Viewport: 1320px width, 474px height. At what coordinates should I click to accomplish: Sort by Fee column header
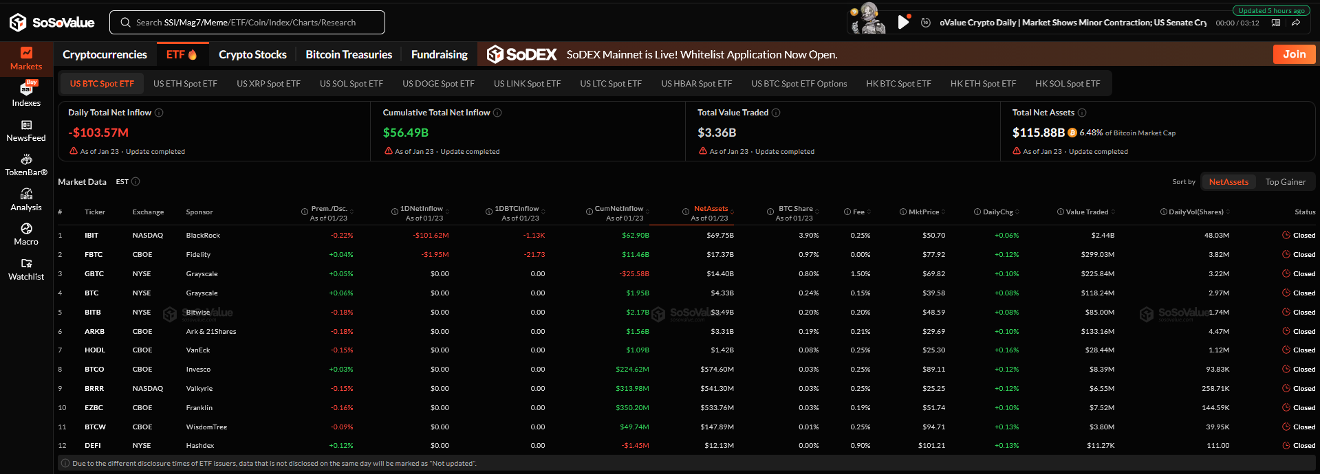[x=858, y=212]
